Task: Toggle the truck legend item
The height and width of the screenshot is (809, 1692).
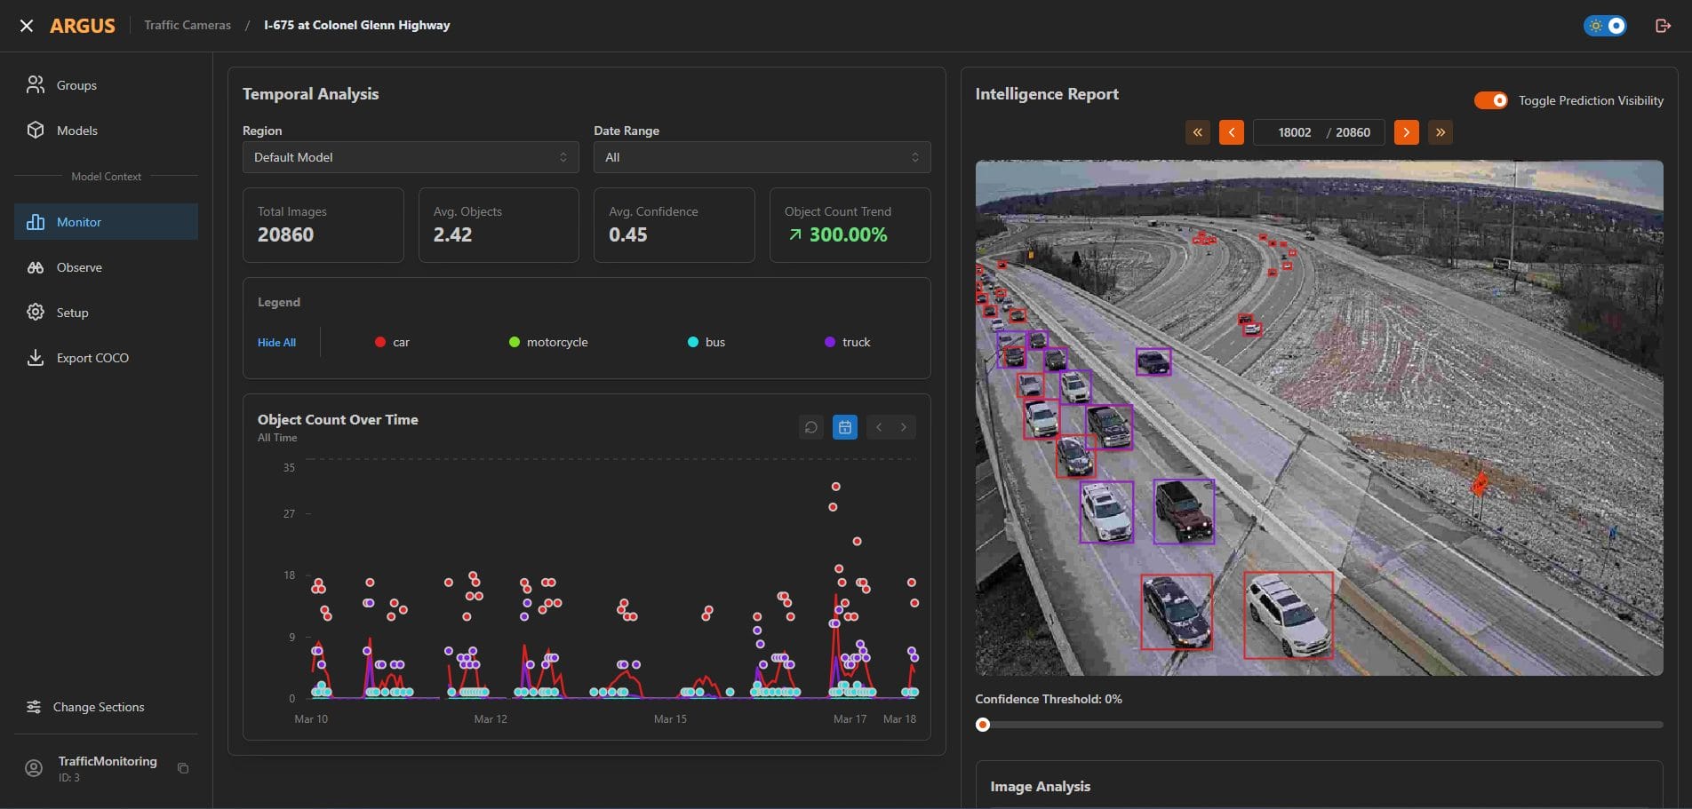Action: (x=847, y=342)
